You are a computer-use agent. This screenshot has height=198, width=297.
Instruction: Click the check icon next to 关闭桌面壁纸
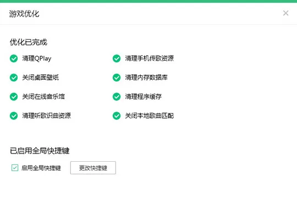(14, 78)
